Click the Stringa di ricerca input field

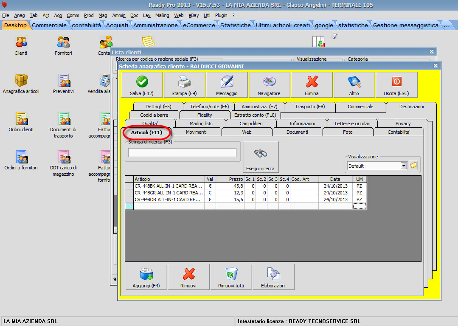tap(182, 153)
